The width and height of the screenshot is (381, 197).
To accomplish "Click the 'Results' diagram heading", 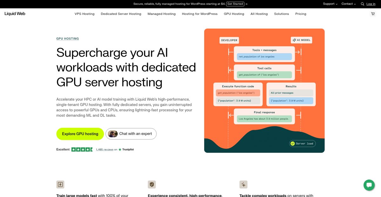I will 291,86.
